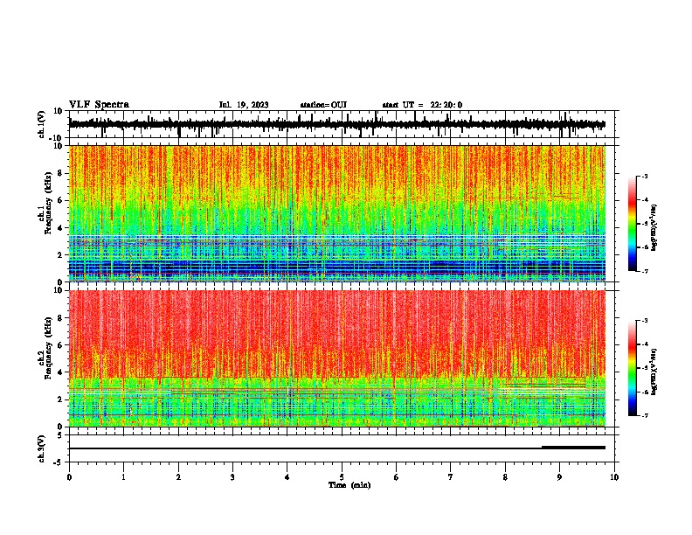692x535 pixels.
Task: Click the ch.3 voltage line trace
Action: (x=337, y=448)
